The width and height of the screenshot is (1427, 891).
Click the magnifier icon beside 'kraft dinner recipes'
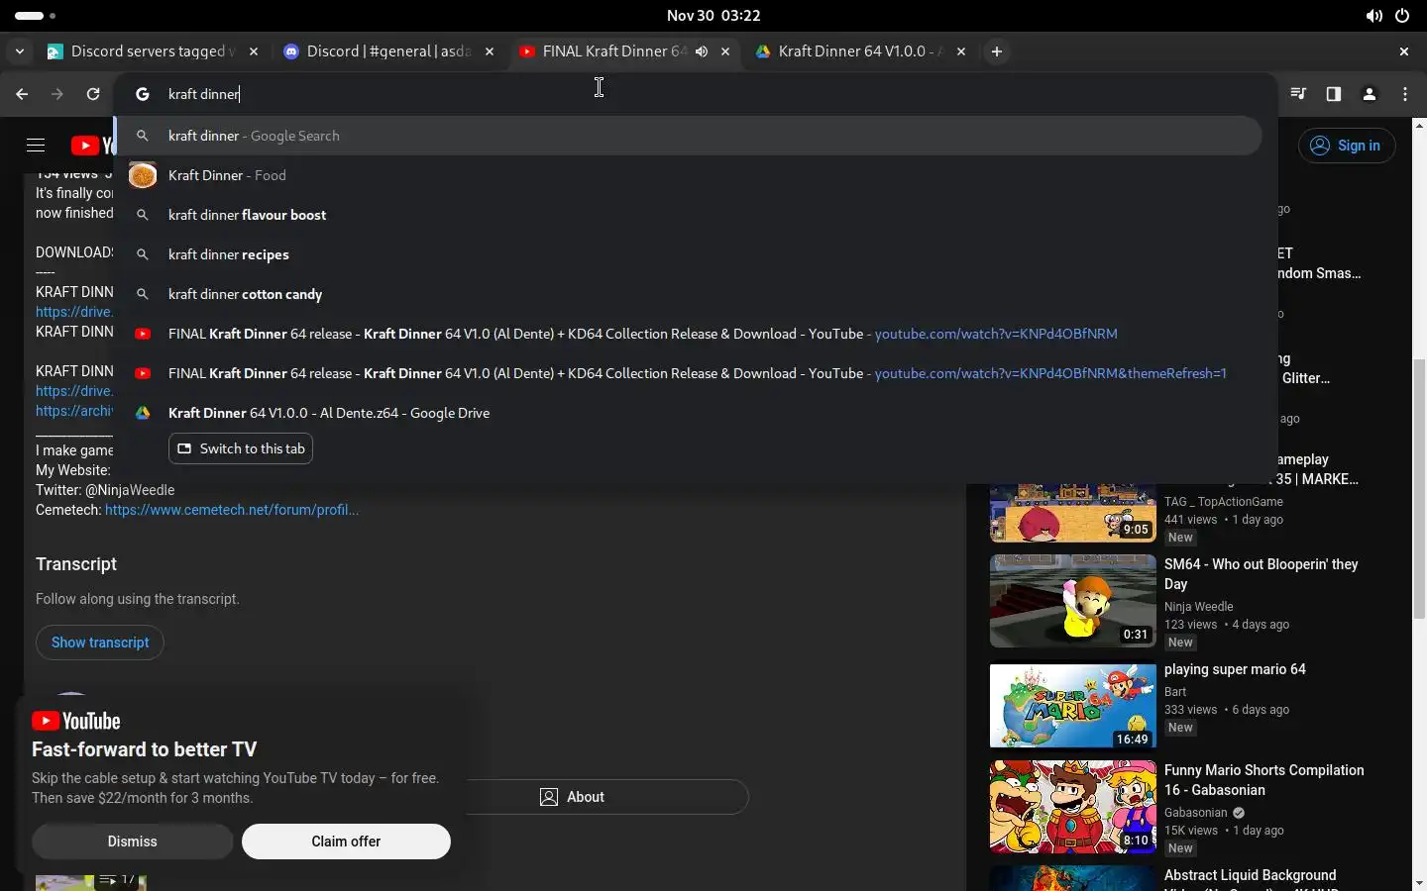(x=143, y=254)
